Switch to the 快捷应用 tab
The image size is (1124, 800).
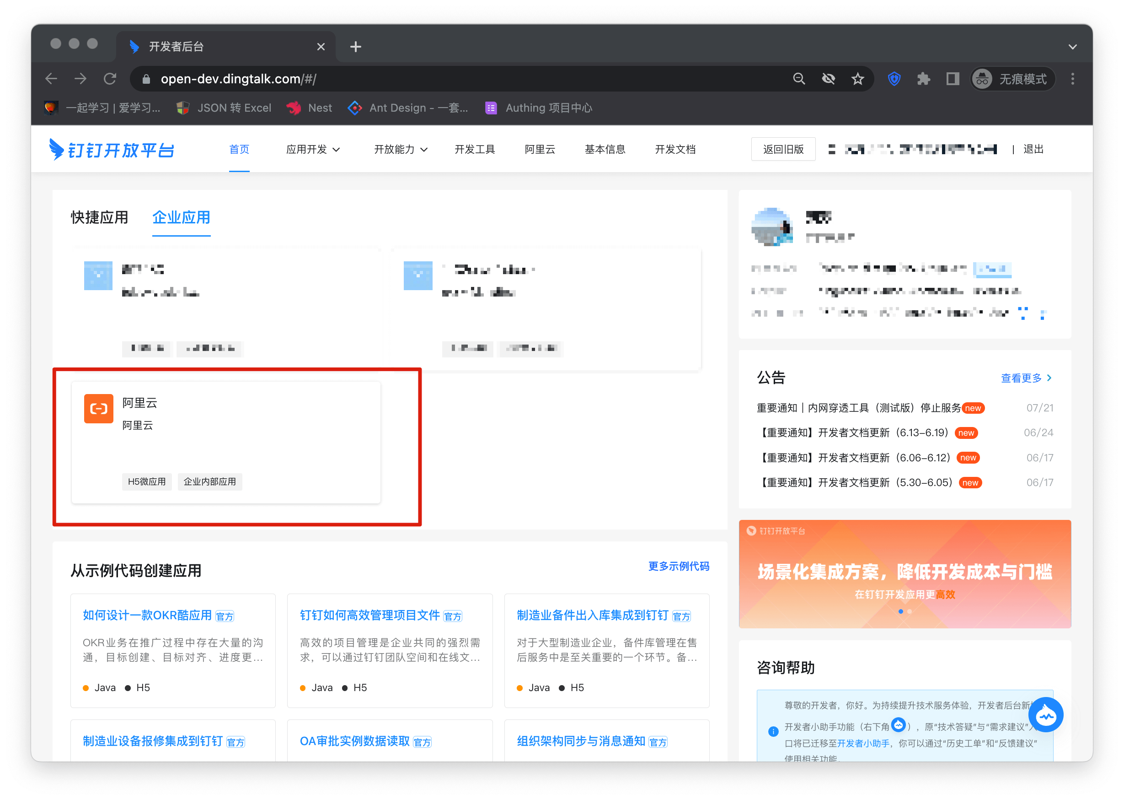[x=99, y=217]
